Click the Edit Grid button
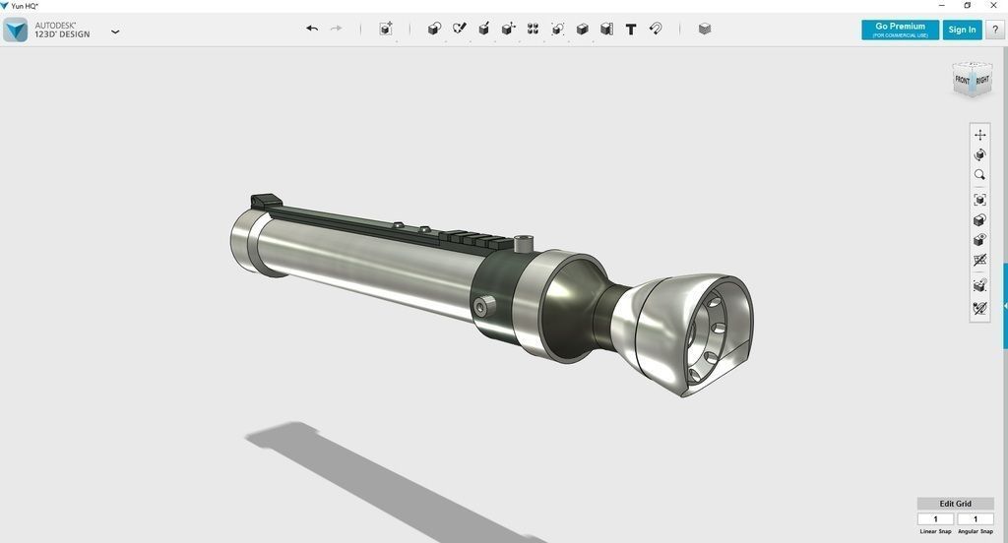The image size is (1008, 543). click(x=955, y=503)
